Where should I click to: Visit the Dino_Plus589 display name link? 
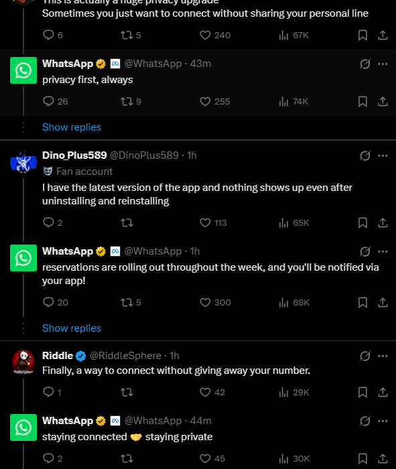74,155
